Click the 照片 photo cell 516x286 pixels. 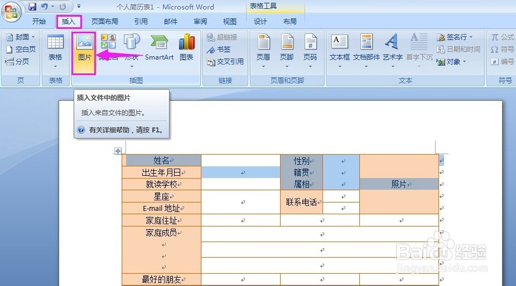click(x=399, y=184)
